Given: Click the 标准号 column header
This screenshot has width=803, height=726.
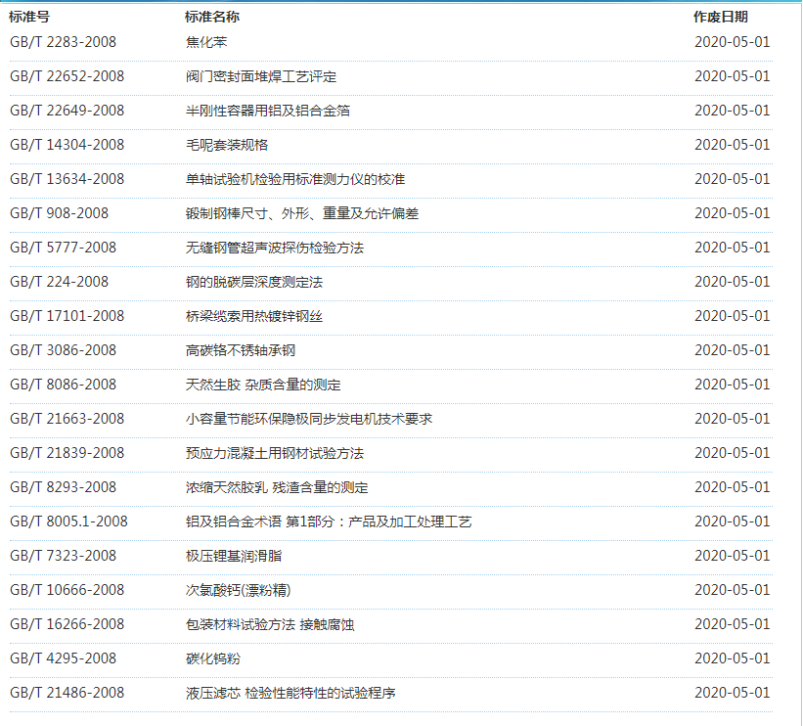Looking at the screenshot, I should [29, 17].
